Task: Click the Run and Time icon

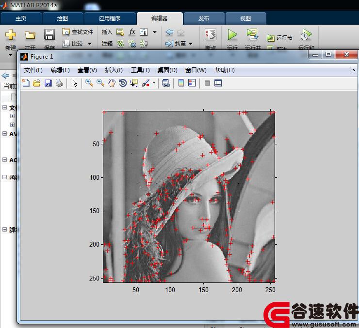Action: [306, 35]
